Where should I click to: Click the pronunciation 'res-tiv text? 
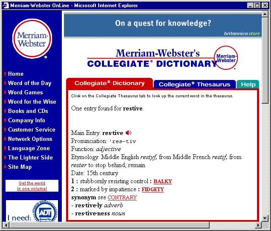(x=123, y=141)
